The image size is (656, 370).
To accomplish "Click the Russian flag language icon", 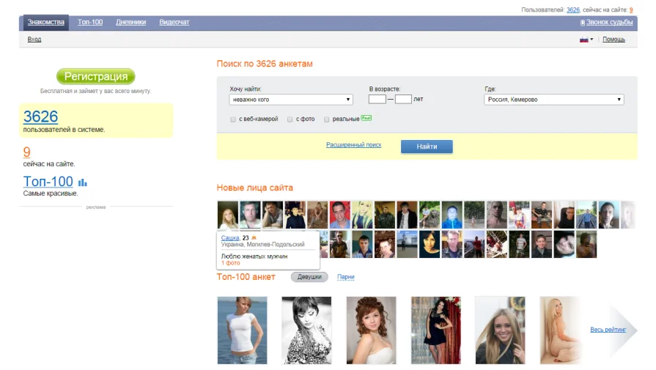I will click(583, 40).
